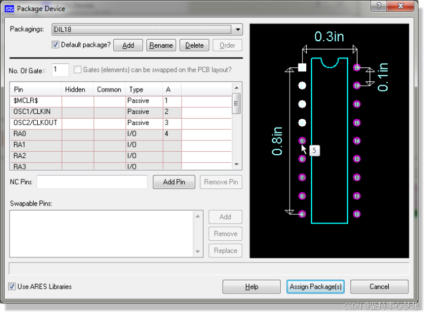Click swapable pins list scroll up arrow
Image resolution: width=426 pixels, height=314 pixels.
click(198, 217)
